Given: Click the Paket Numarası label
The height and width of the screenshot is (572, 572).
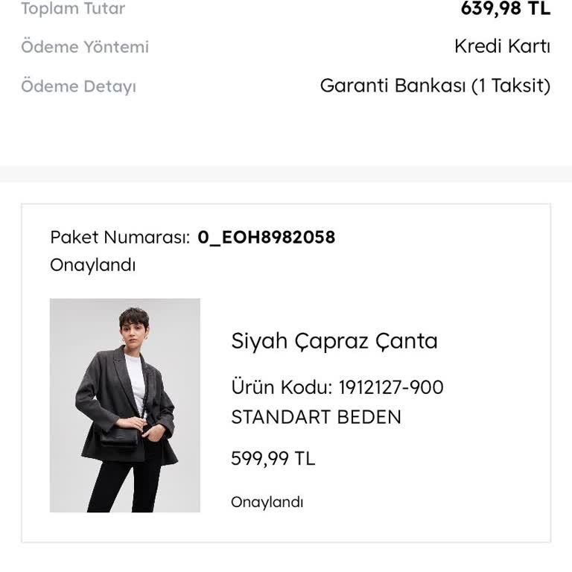Looking at the screenshot, I should point(120,238).
